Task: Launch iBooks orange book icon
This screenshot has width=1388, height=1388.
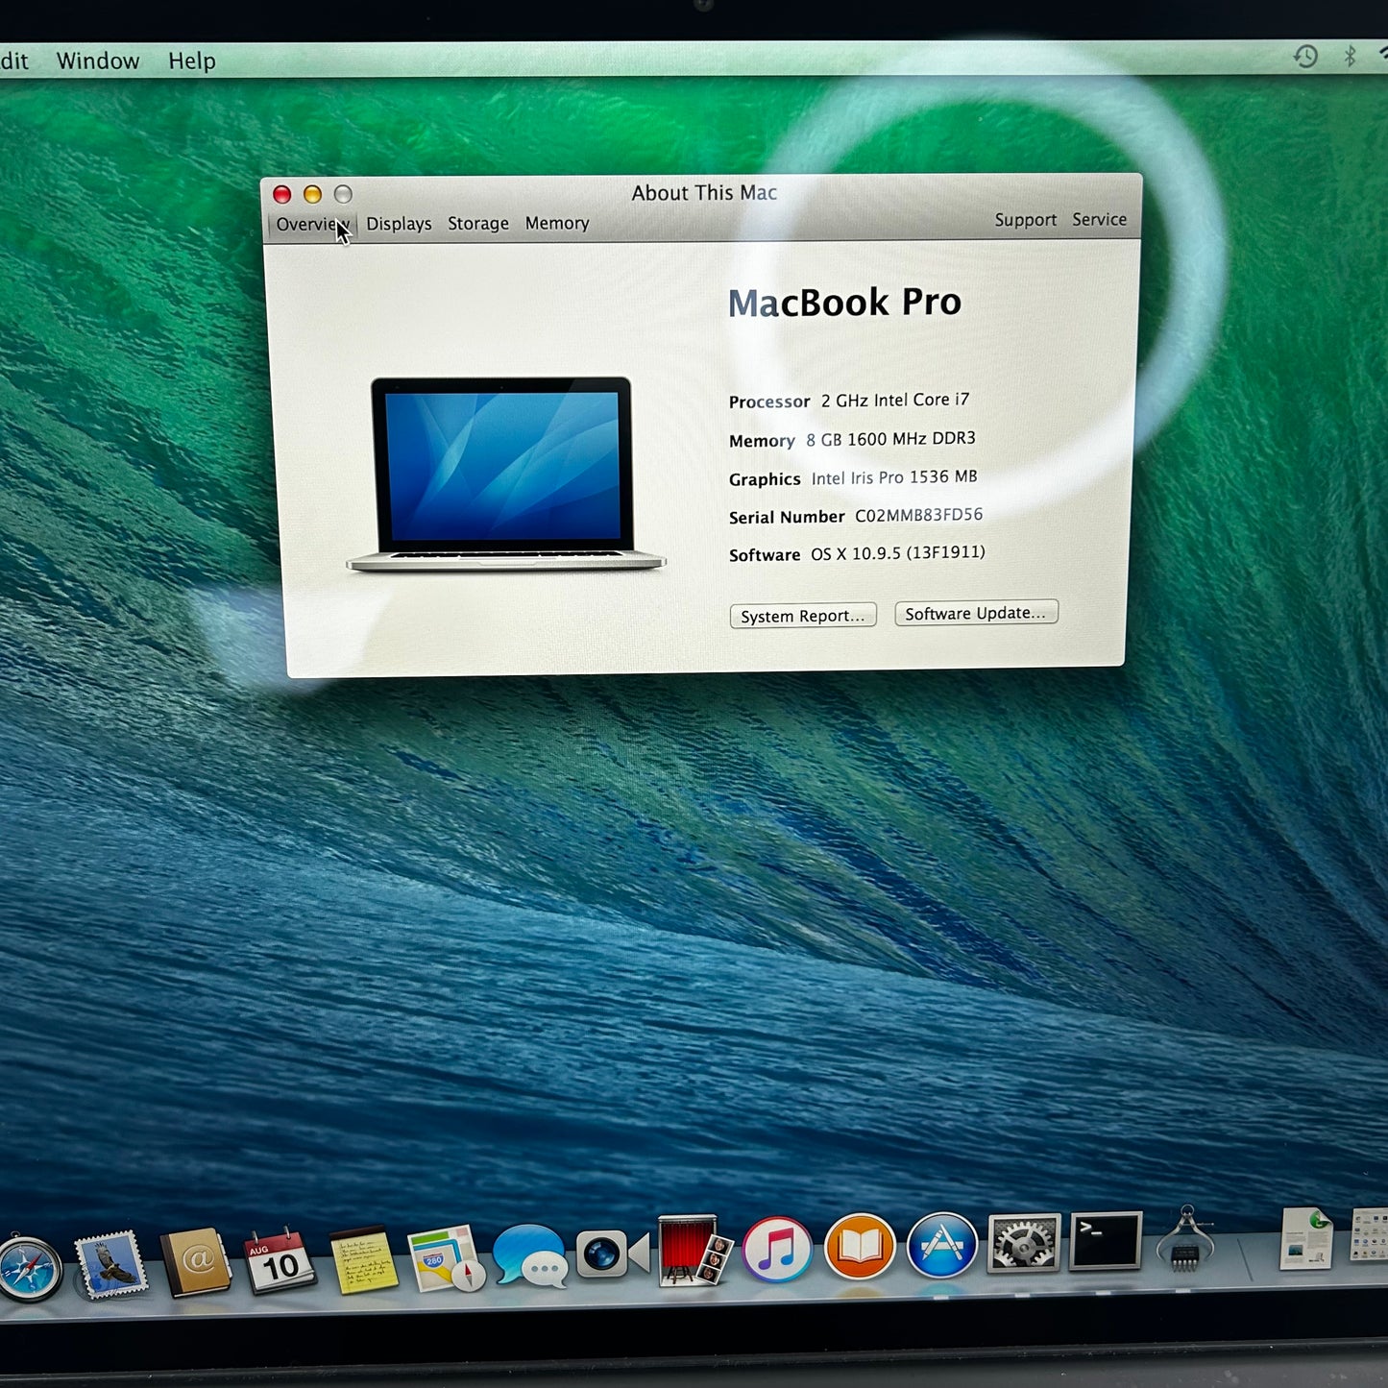Action: [860, 1247]
